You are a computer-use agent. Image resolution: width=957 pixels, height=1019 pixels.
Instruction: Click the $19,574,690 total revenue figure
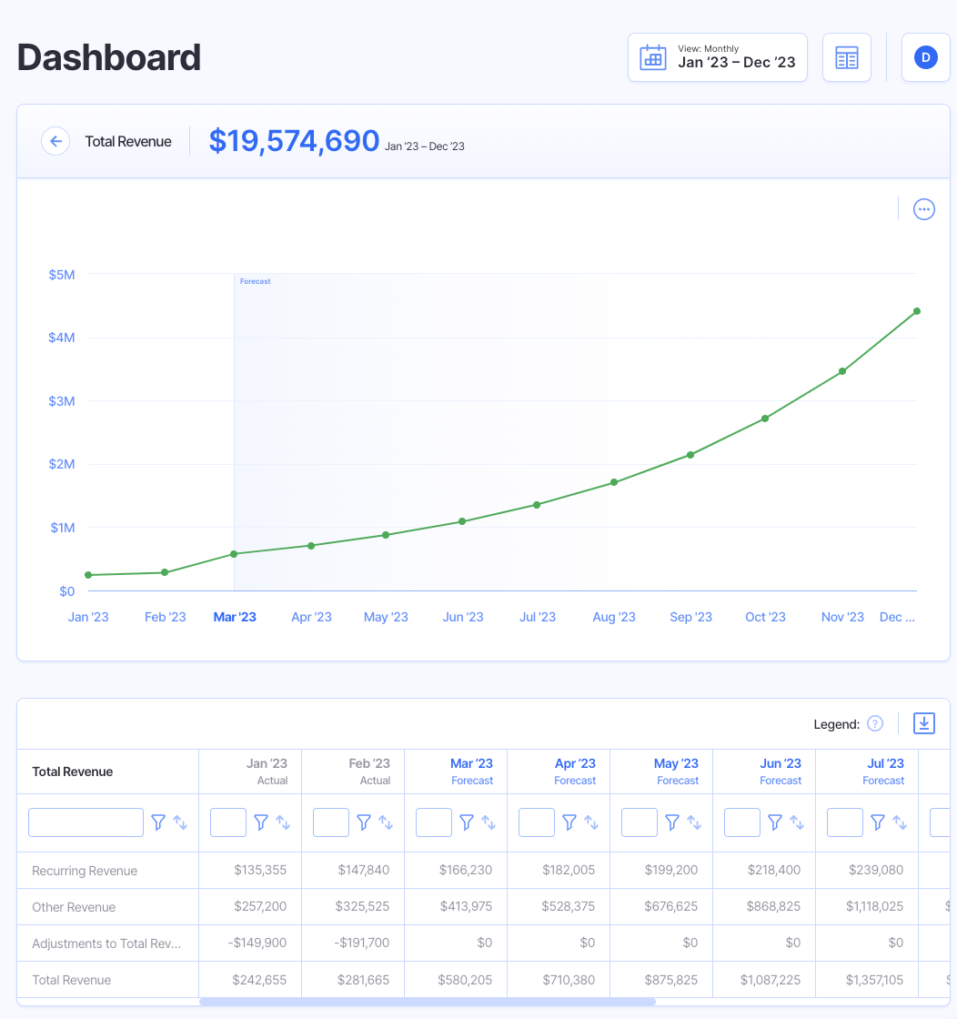[294, 141]
